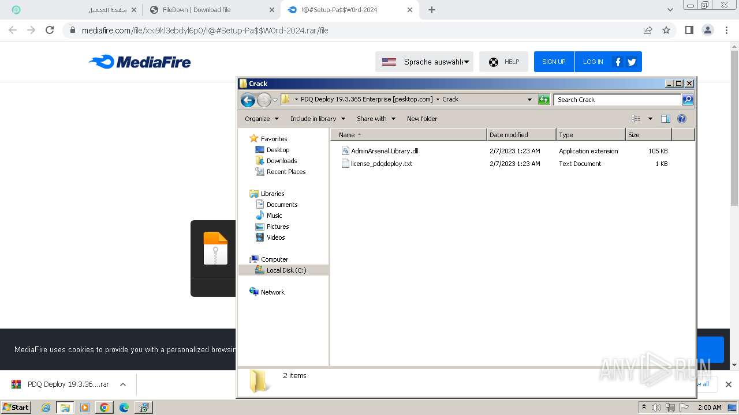The image size is (739, 415).
Task: Open Include in library dropdown
Action: coord(318,119)
